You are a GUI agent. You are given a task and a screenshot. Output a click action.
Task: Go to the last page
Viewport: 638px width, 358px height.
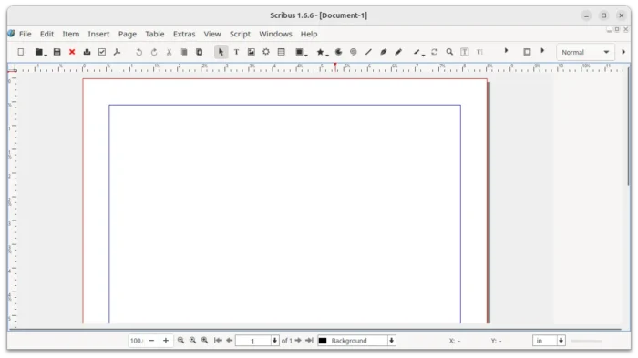point(309,340)
